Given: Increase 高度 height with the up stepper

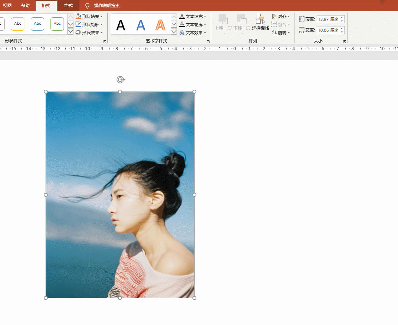Looking at the screenshot, I should [x=341, y=17].
